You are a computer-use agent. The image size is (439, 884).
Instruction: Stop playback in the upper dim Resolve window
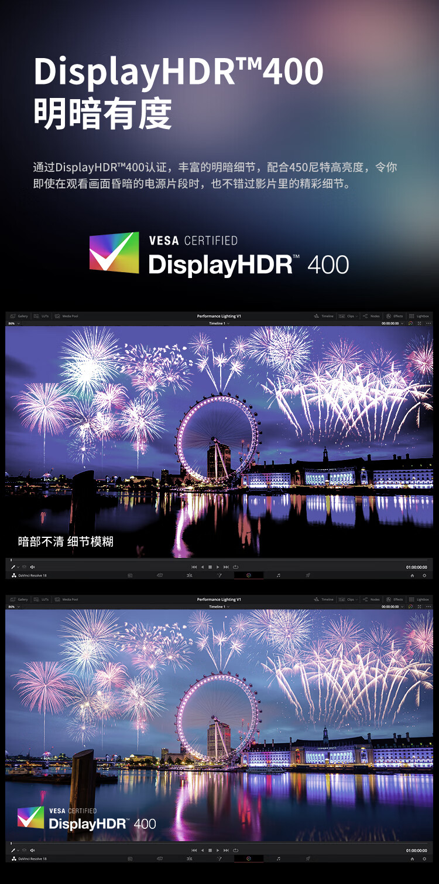210,567
